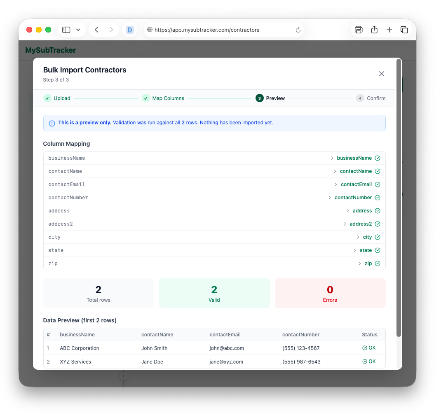Go back with the browser back arrow
The width and height of the screenshot is (441, 415).
coord(96,30)
